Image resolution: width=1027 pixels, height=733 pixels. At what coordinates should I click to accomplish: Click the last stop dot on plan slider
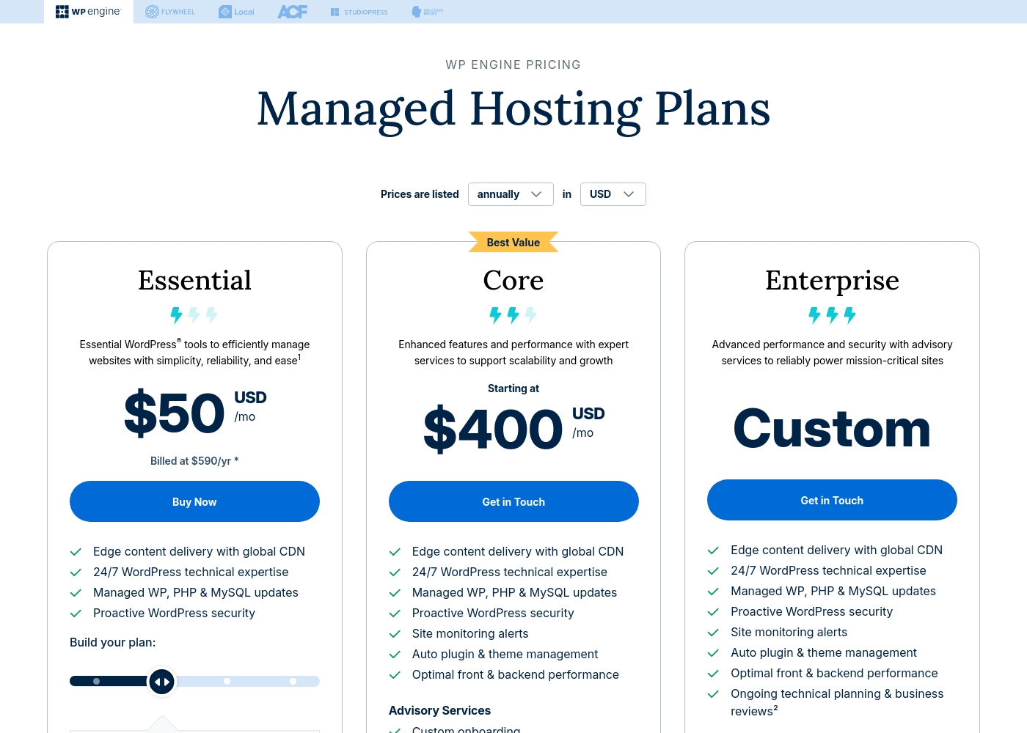point(293,682)
